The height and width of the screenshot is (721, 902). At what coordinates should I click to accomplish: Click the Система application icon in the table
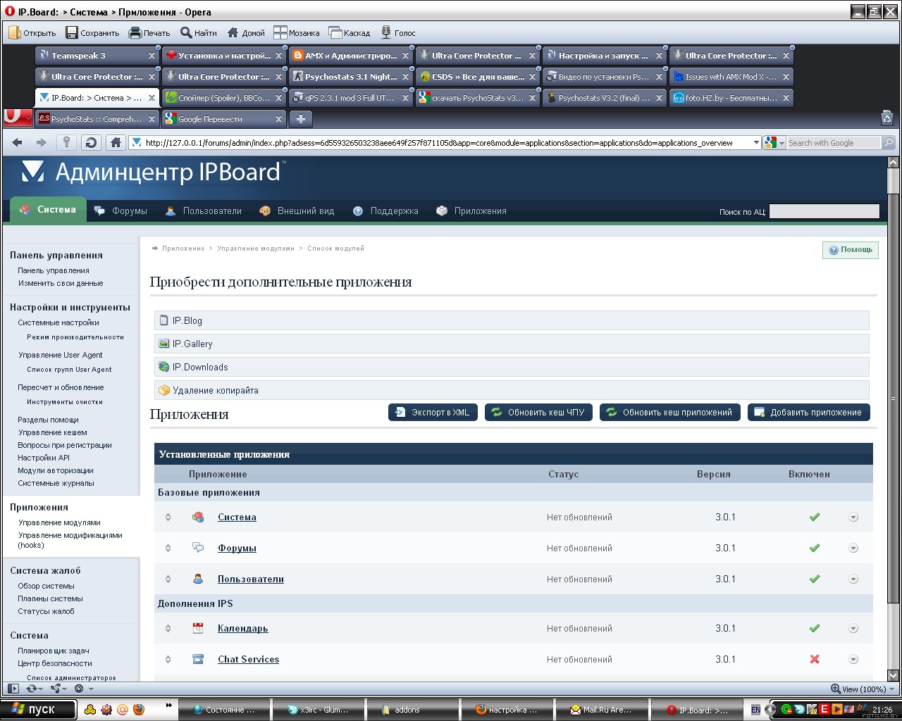198,517
